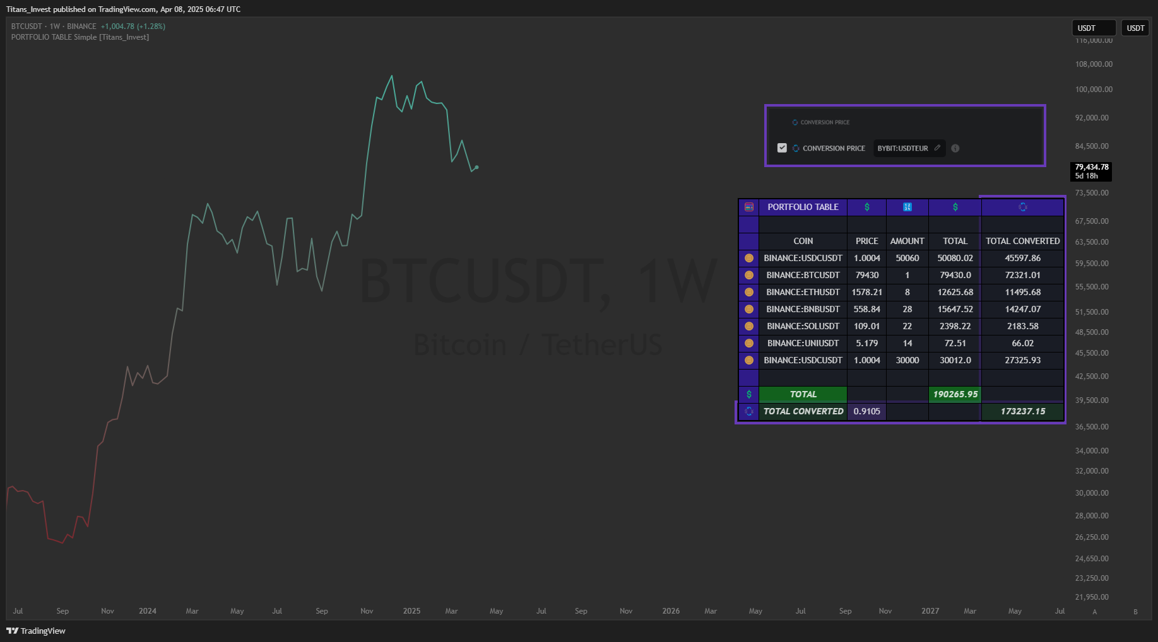Click the 79430 price cell

[x=867, y=275]
